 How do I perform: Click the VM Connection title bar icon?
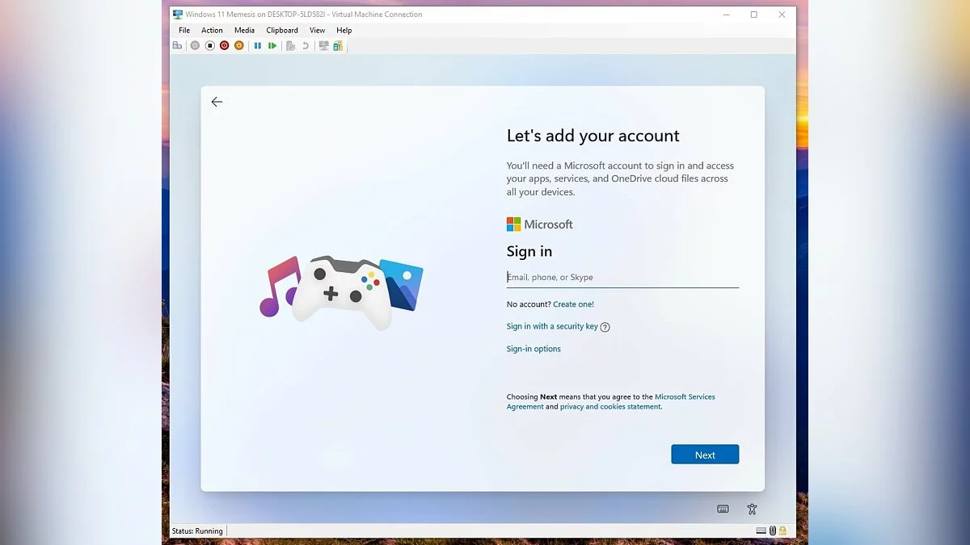coord(178,14)
